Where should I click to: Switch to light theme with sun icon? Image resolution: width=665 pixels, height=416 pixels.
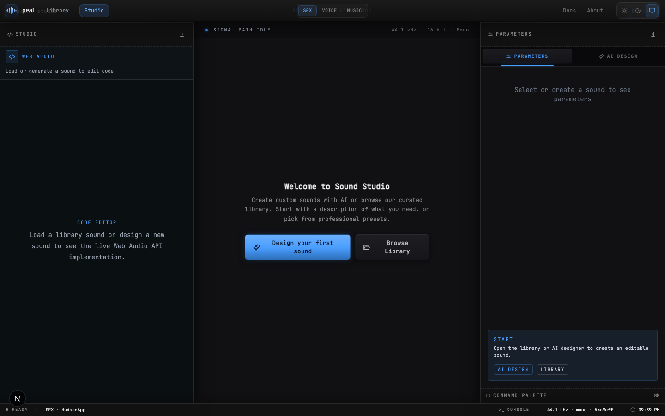[x=624, y=11]
